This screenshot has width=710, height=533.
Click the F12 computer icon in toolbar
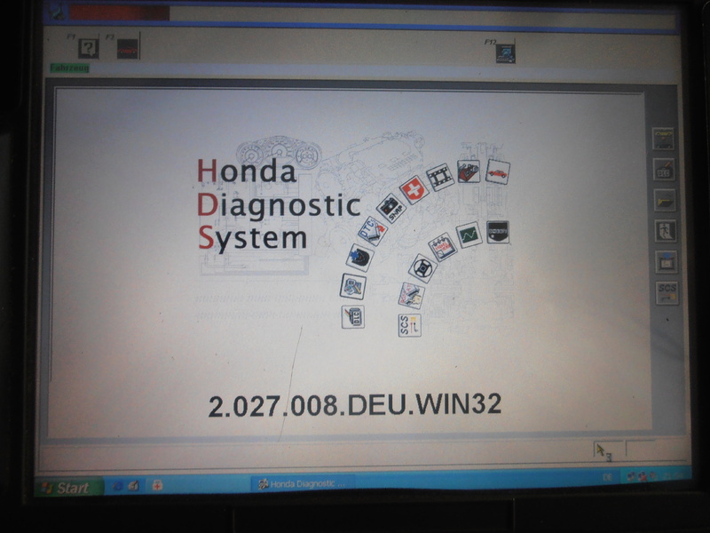[505, 53]
